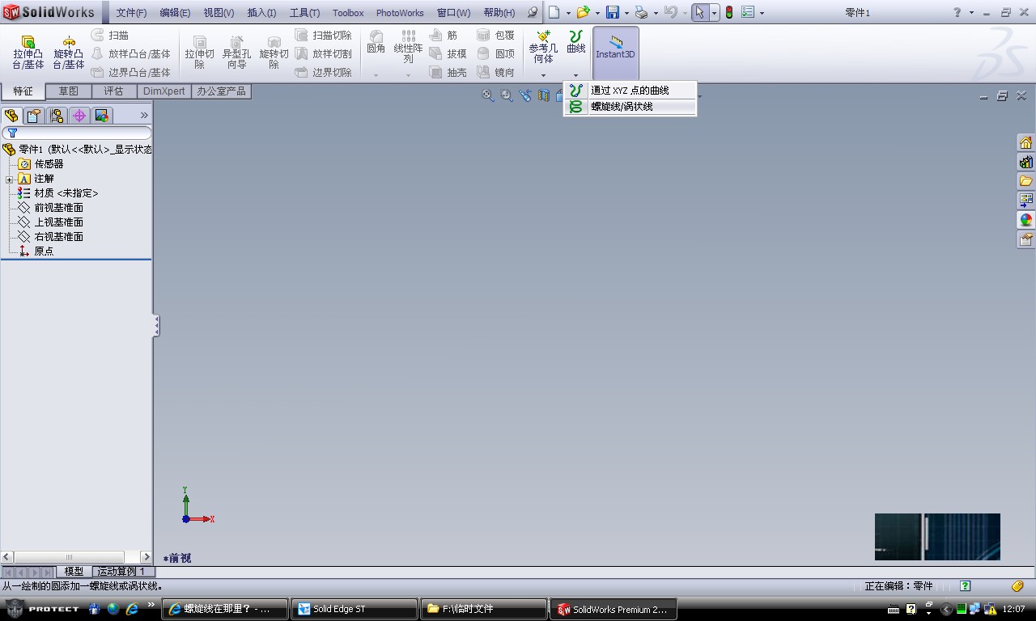Select the Draft (拔模) tool

pyautogui.click(x=448, y=53)
